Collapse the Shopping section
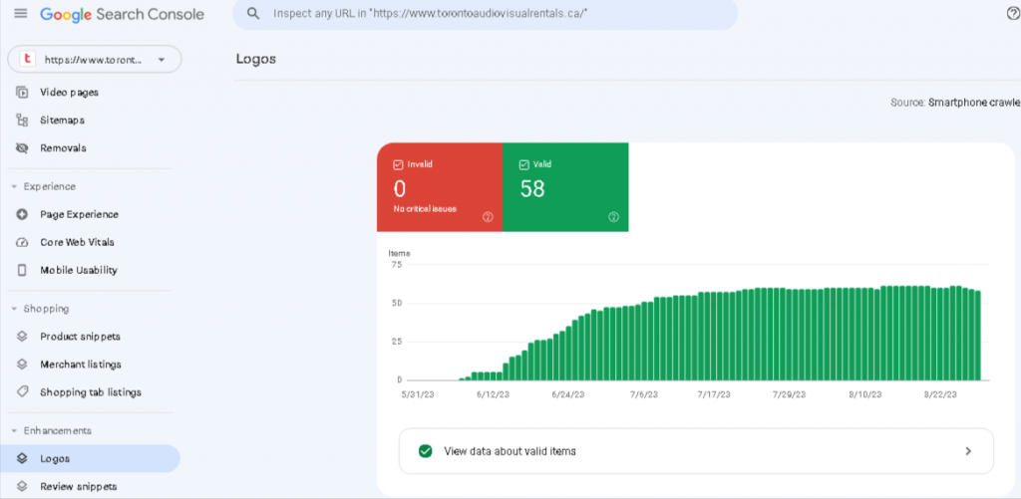The width and height of the screenshot is (1021, 499). 14,309
